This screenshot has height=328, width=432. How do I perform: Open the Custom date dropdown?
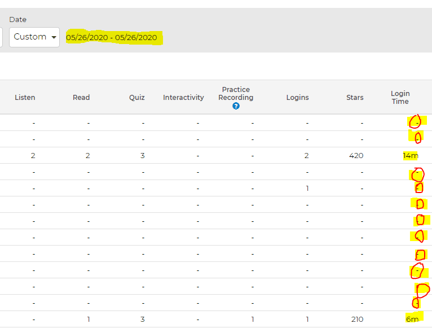(x=34, y=37)
